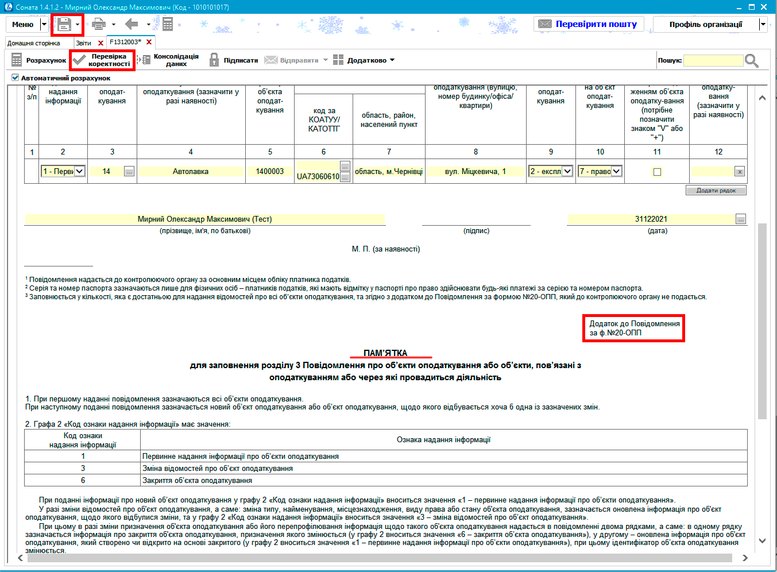Close the F1312003 tab
This screenshot has width=777, height=572.
pyautogui.click(x=149, y=42)
